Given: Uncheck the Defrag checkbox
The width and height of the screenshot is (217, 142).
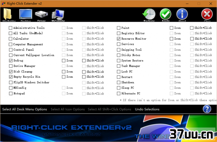Looking at the screenshot, I should click(x=11, y=60).
